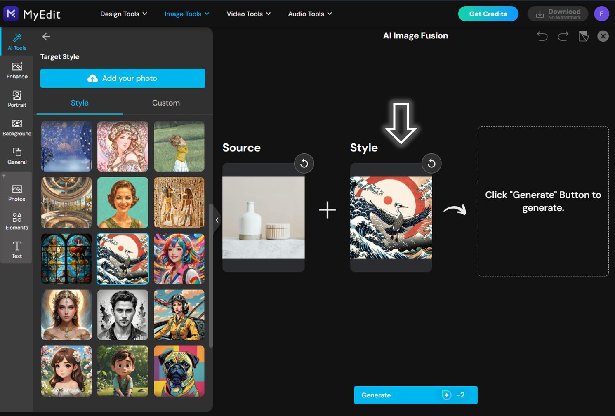The height and width of the screenshot is (416, 615).
Task: Open the Photos panel
Action: (17, 193)
